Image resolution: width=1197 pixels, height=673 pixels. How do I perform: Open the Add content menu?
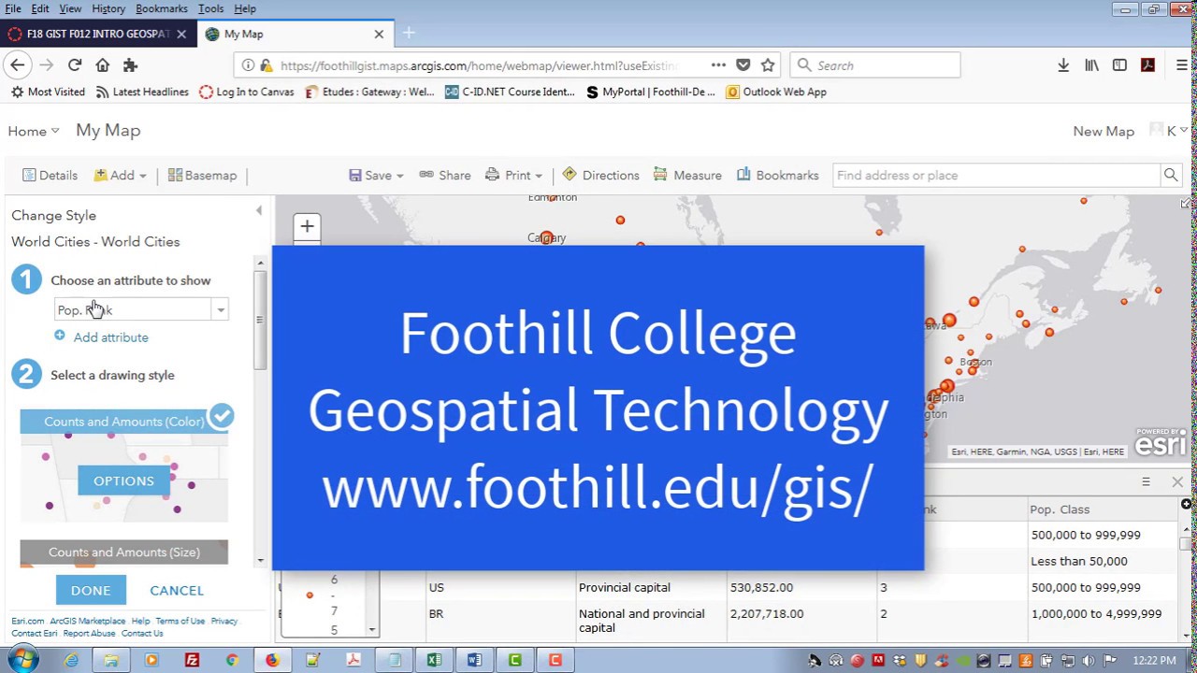pos(121,175)
